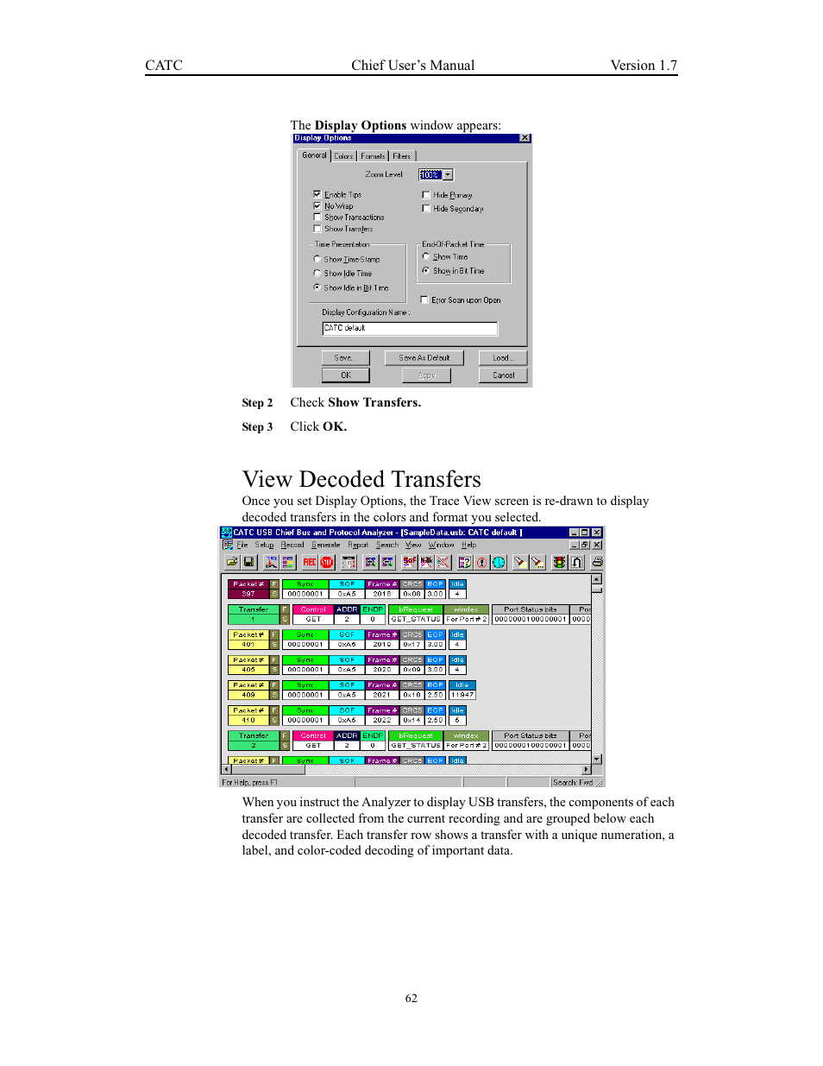Open the Setup menu
The height and width of the screenshot is (1066, 823).
click(x=264, y=545)
